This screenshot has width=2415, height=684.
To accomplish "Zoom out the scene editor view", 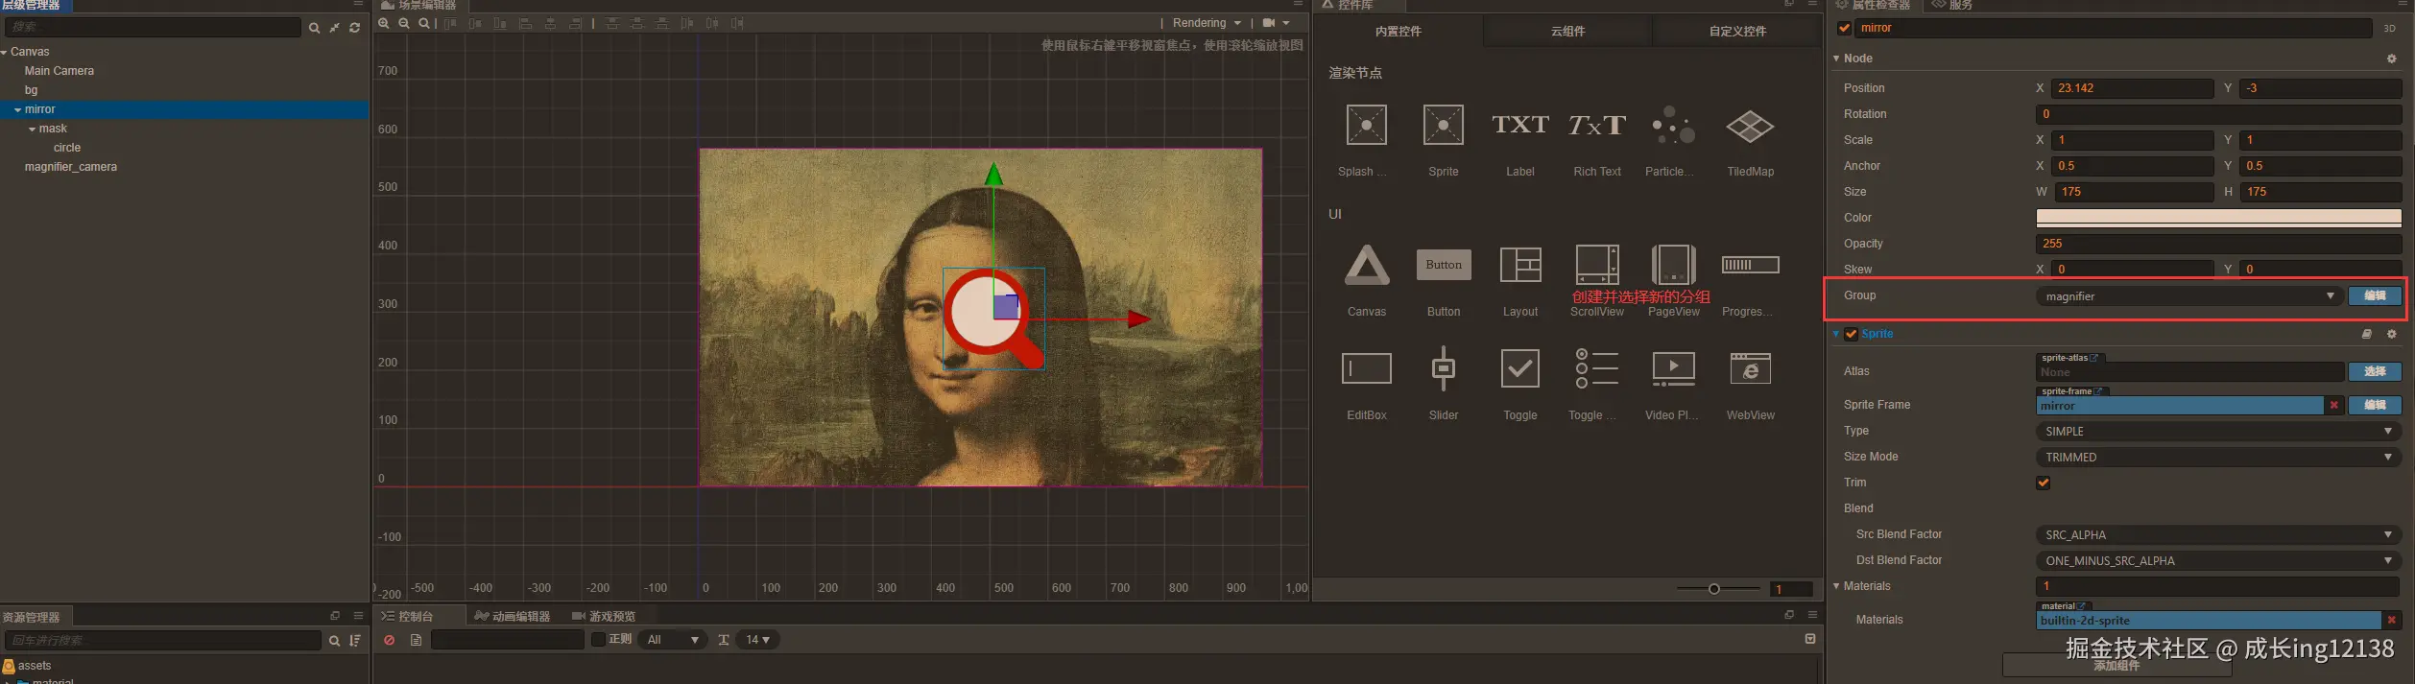I will 404,23.
